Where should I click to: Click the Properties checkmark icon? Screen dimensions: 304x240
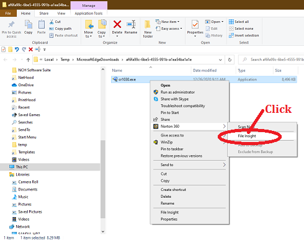pyautogui.click(x=195, y=24)
